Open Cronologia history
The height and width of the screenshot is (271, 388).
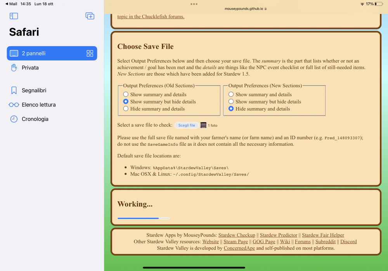tap(35, 119)
